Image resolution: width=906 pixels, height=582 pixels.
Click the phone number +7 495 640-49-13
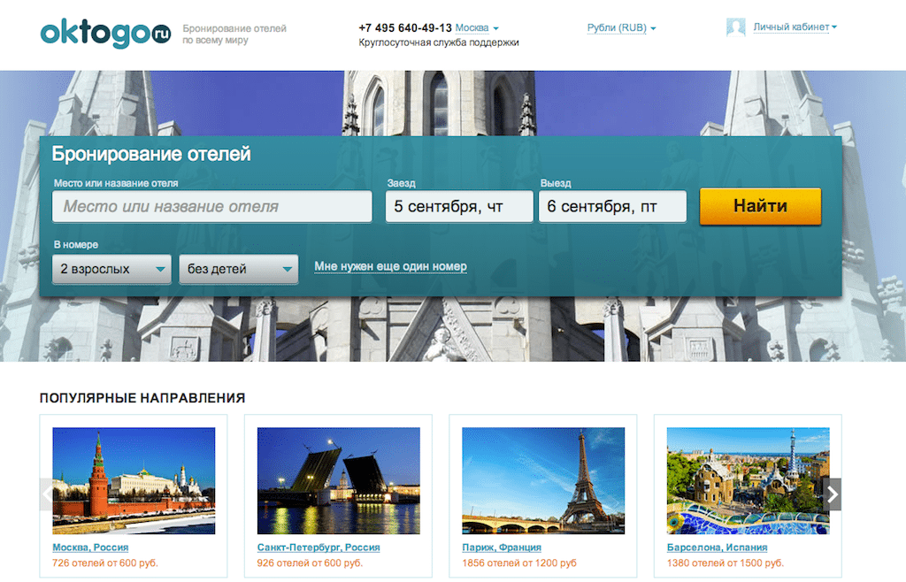[x=405, y=27]
